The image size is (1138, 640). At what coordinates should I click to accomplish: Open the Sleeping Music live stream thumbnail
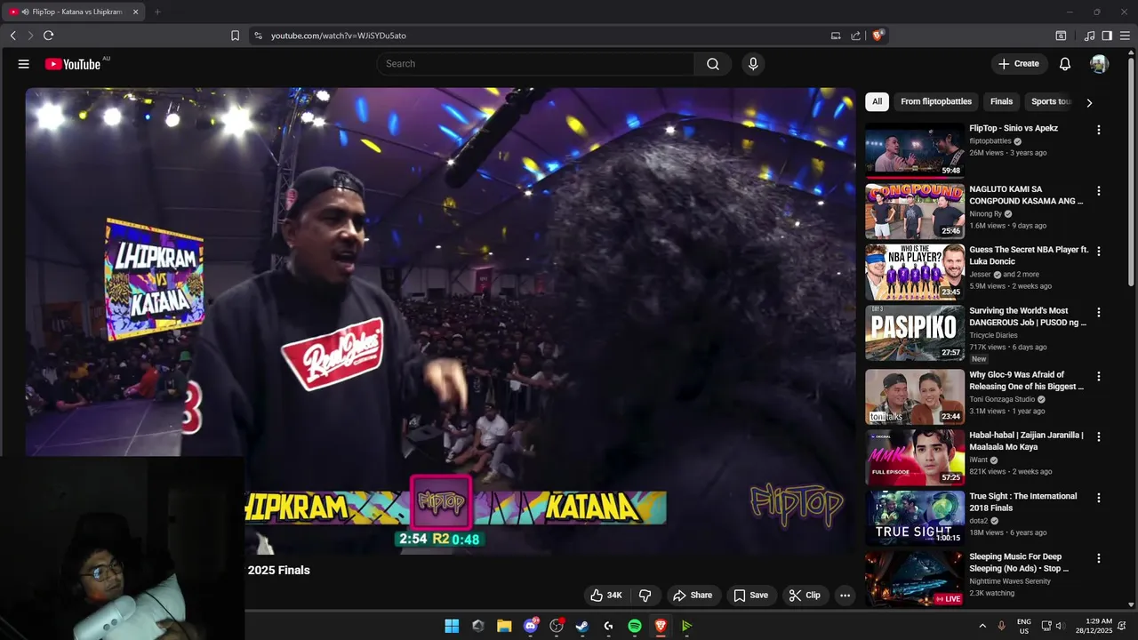[915, 579]
